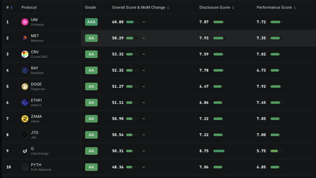This screenshot has width=316, height=178.
Task: Click the AAA grade badge for Uniswap
Action: point(91,22)
